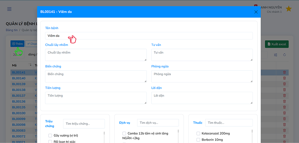This screenshot has height=143, width=299.
Task: Open the hamburger sidebar menu
Action: (x=9, y=9)
